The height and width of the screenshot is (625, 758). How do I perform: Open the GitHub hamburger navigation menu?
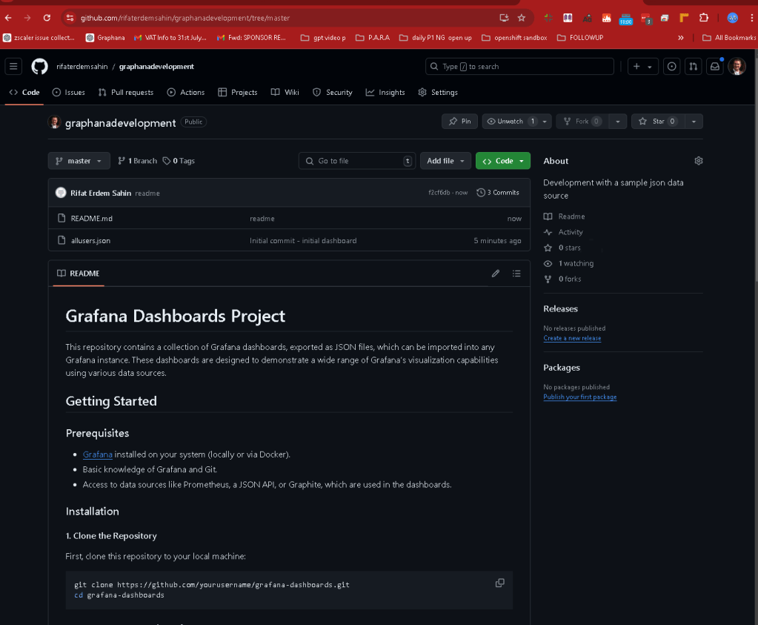[x=13, y=66]
